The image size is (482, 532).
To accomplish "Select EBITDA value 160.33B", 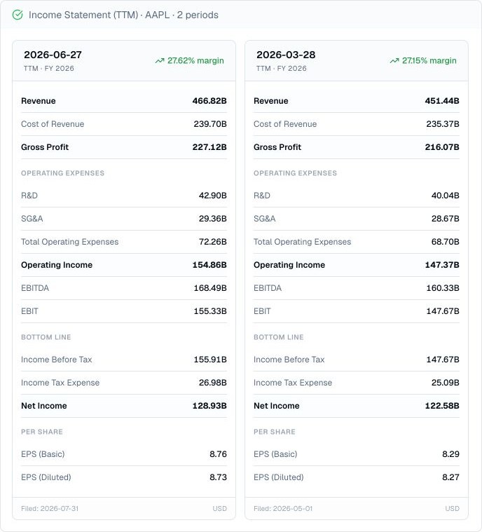I will pos(443,287).
